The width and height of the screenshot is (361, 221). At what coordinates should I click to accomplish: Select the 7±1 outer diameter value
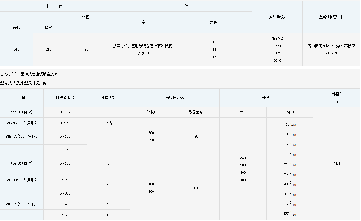[x=336, y=163]
